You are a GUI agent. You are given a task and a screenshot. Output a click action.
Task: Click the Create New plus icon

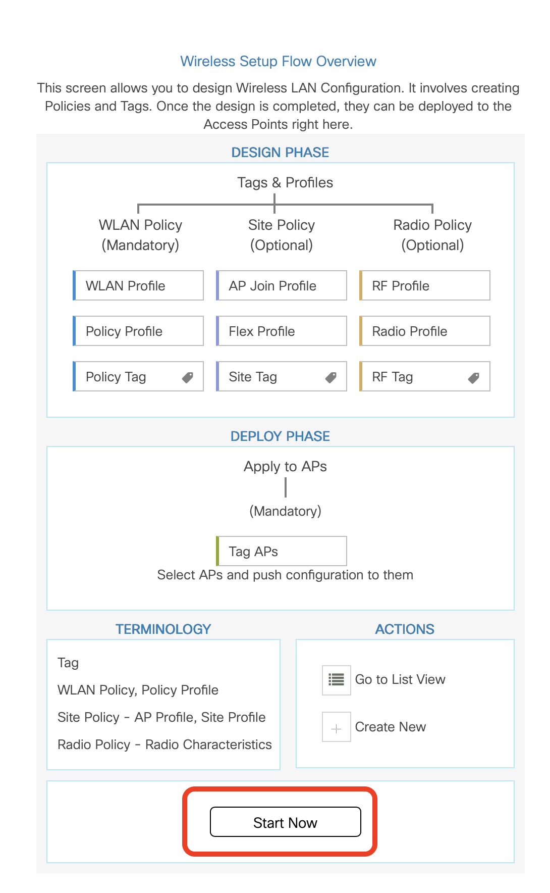[x=337, y=727]
